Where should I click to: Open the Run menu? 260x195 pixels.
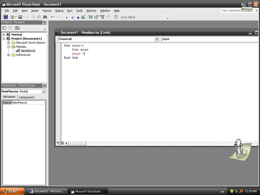(70, 11)
